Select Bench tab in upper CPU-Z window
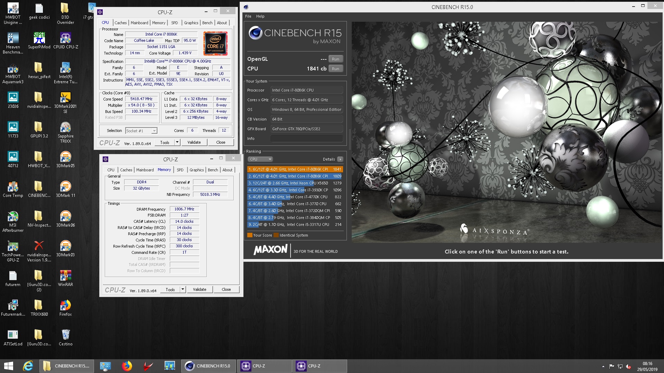The image size is (664, 373). (x=207, y=23)
